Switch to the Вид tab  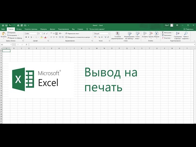point(73,29)
